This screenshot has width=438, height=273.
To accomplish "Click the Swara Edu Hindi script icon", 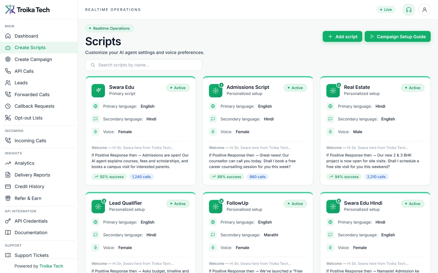I will [x=333, y=207].
